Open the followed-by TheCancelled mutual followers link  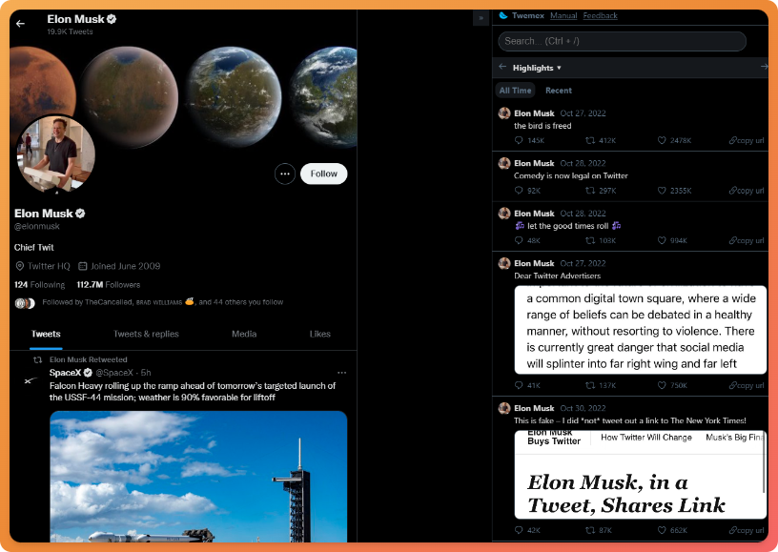[x=162, y=302]
